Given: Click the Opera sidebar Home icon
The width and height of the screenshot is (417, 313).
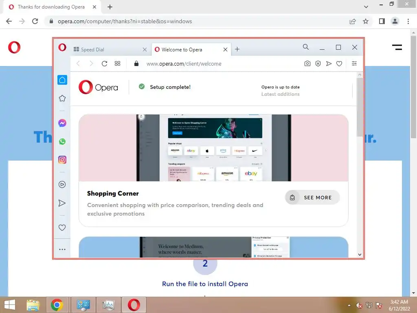Looking at the screenshot, I should (62, 80).
